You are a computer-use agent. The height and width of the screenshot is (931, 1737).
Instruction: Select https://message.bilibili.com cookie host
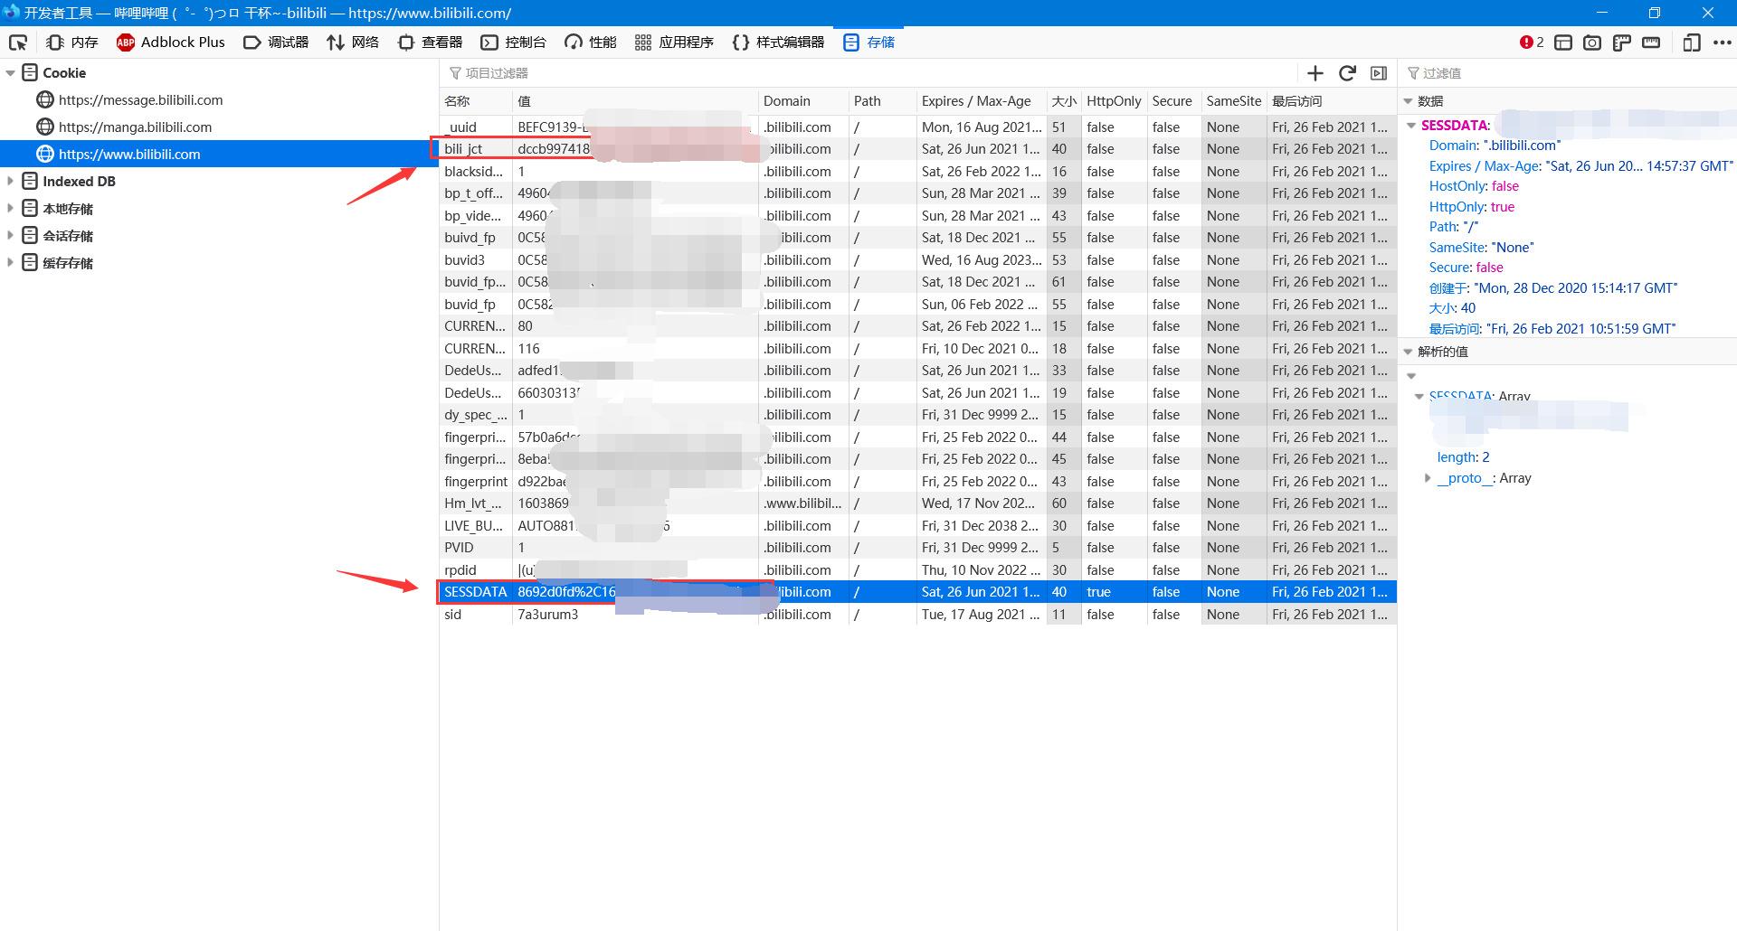pos(140,100)
